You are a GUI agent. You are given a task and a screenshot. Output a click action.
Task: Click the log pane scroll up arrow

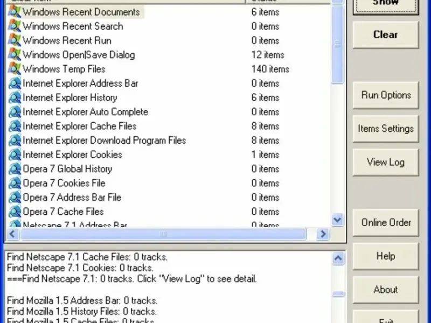(x=338, y=258)
